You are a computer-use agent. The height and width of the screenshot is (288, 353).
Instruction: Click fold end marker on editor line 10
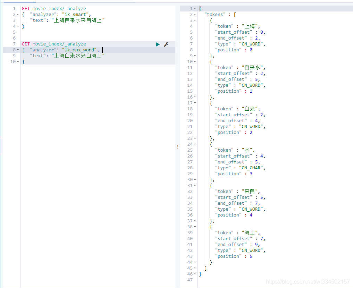[18, 62]
